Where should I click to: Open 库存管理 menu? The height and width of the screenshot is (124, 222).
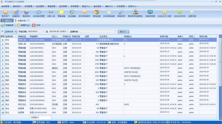click(75, 6)
